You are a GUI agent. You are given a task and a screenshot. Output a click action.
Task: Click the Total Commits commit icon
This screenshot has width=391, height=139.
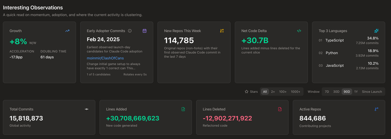[87, 109]
